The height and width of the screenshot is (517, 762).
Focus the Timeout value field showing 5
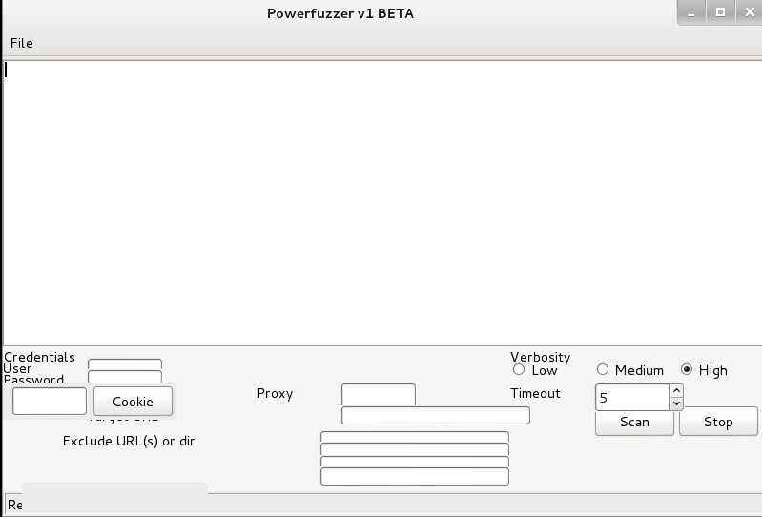click(x=632, y=398)
